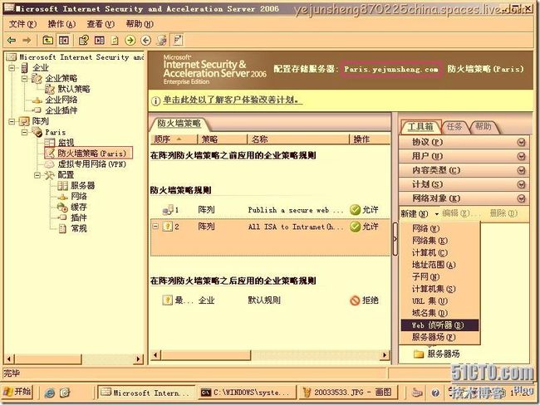Collapse the 企业策略 tree node
540x405 pixels.
coord(24,79)
